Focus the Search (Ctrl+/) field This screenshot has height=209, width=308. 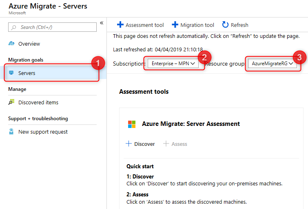[52, 27]
